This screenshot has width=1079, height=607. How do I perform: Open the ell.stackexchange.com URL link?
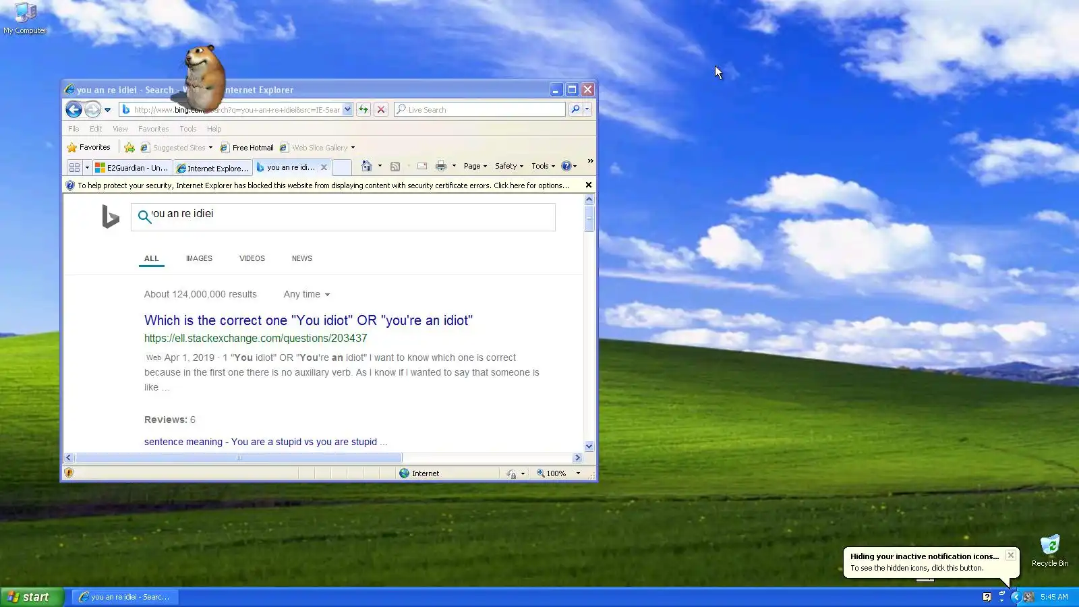click(256, 339)
